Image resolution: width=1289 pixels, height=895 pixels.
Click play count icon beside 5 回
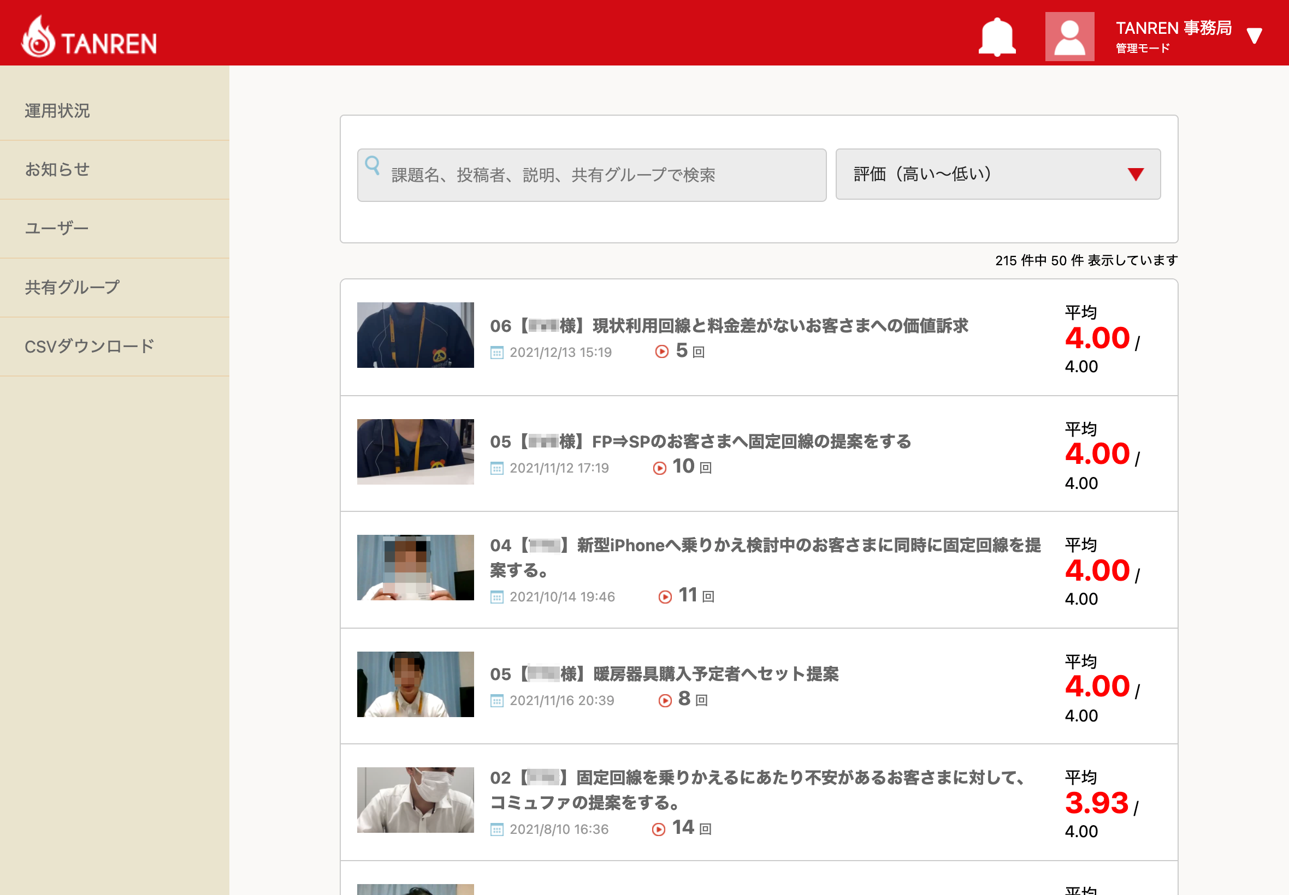(661, 351)
